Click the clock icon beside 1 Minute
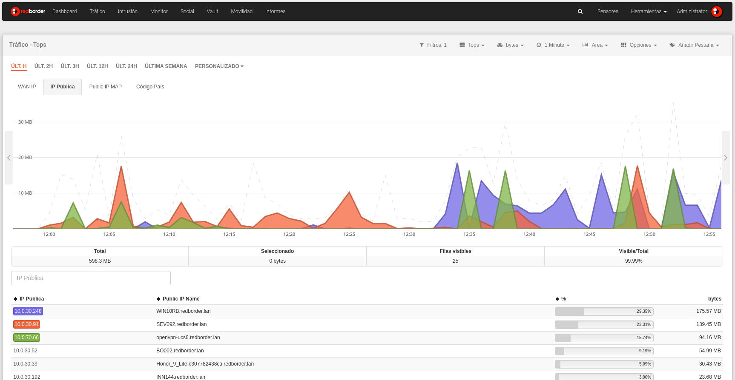Screen dimensions: 735x380 point(539,45)
